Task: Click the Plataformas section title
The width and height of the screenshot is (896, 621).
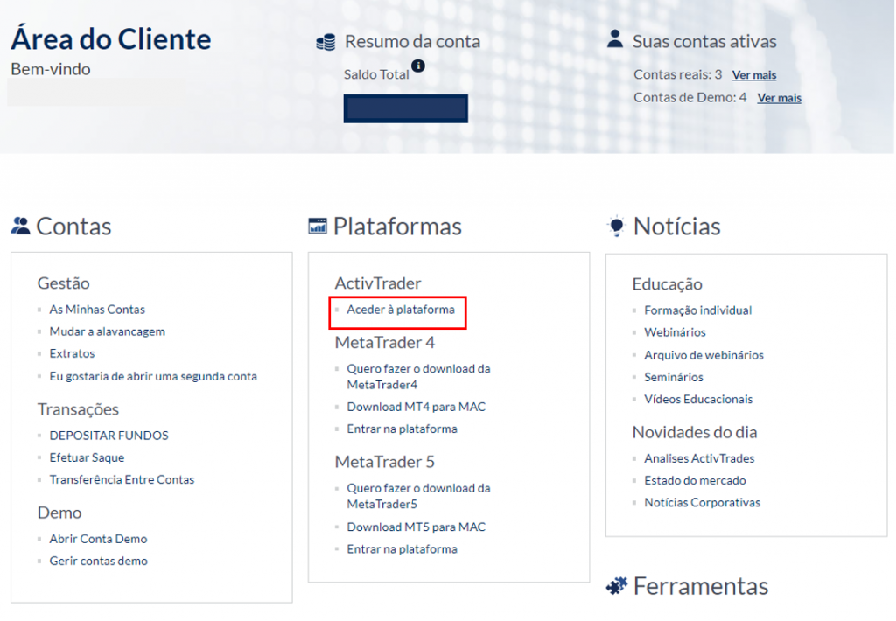Action: (397, 227)
